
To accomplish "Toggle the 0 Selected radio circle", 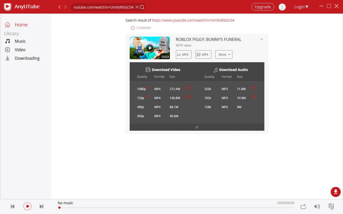I will (x=133, y=28).
